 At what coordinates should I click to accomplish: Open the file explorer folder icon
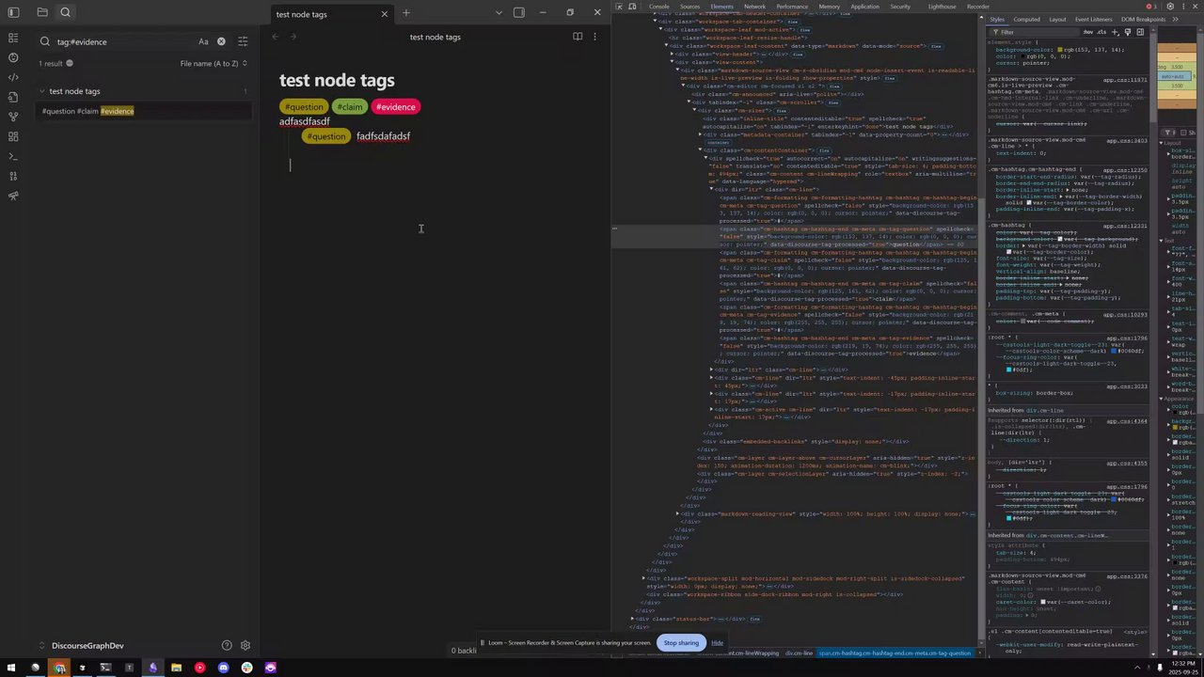click(x=42, y=12)
